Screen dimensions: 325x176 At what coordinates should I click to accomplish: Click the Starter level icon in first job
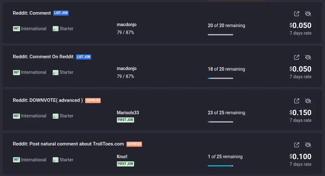[x=56, y=29]
